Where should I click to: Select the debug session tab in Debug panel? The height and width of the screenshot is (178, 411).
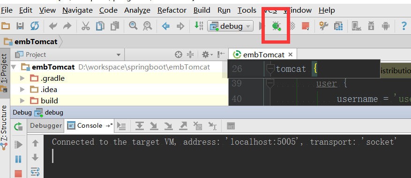[x=49, y=113]
